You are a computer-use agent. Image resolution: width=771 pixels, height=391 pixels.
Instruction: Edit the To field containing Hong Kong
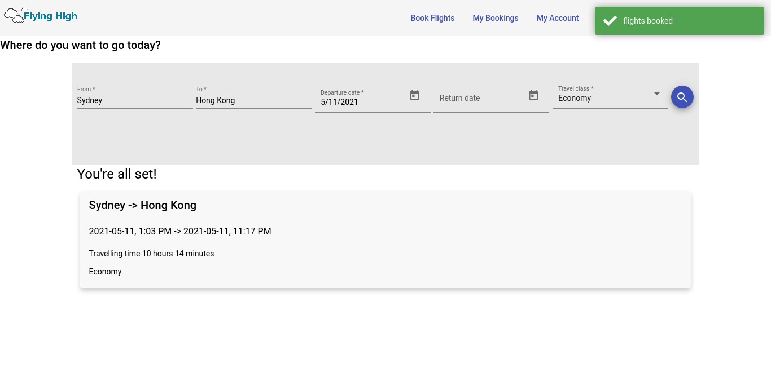point(253,100)
